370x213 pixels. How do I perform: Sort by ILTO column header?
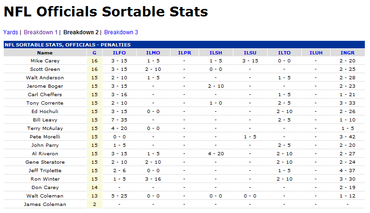point(284,53)
